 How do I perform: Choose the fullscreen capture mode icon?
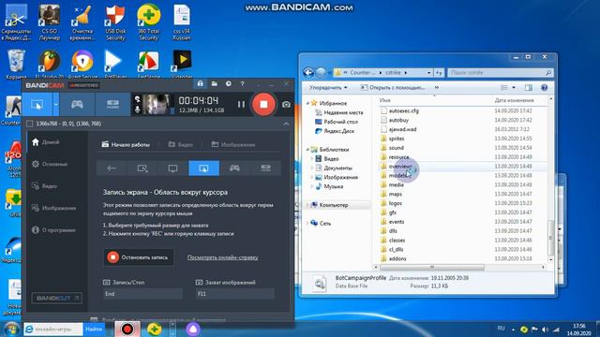(x=172, y=168)
